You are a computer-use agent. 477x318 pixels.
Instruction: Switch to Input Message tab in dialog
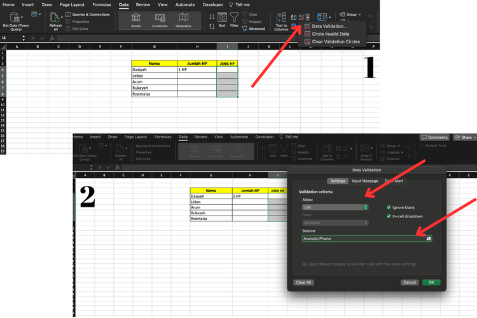pyautogui.click(x=365, y=181)
